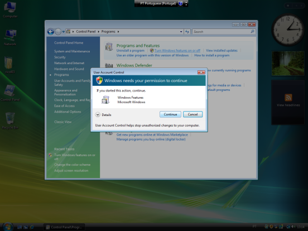Click the language bar help icon

(x=180, y=3)
